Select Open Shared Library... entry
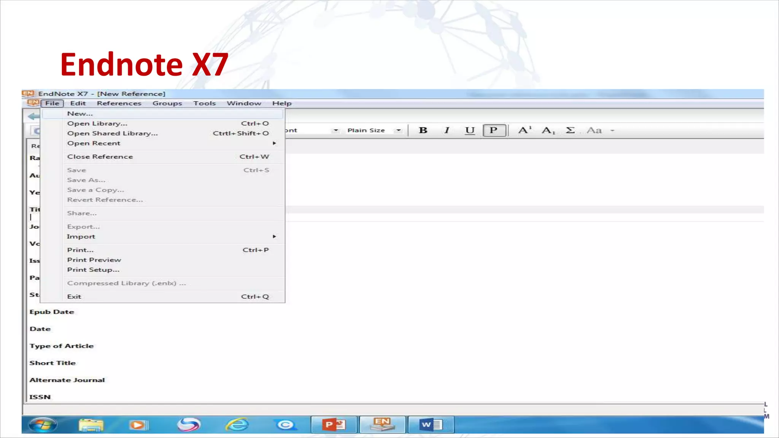The height and width of the screenshot is (438, 779). [x=163, y=133]
